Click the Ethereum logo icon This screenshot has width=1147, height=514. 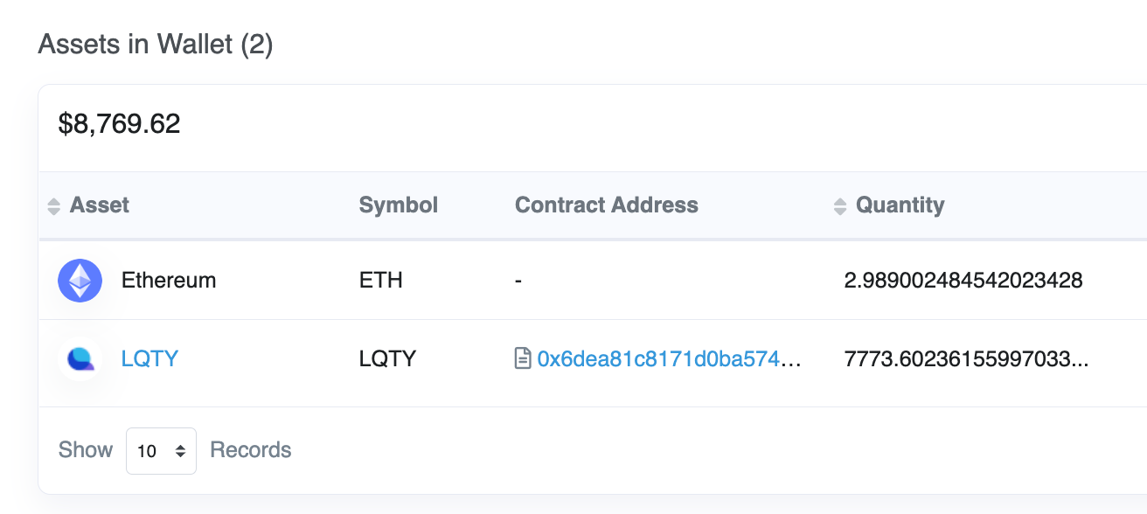tap(80, 281)
